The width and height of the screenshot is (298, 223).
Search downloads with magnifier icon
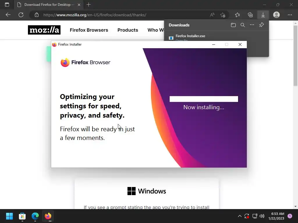[x=242, y=25]
